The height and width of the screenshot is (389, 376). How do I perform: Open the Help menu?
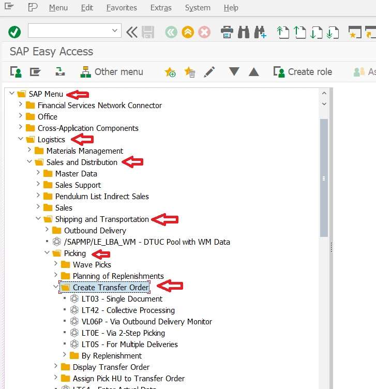[x=231, y=8]
